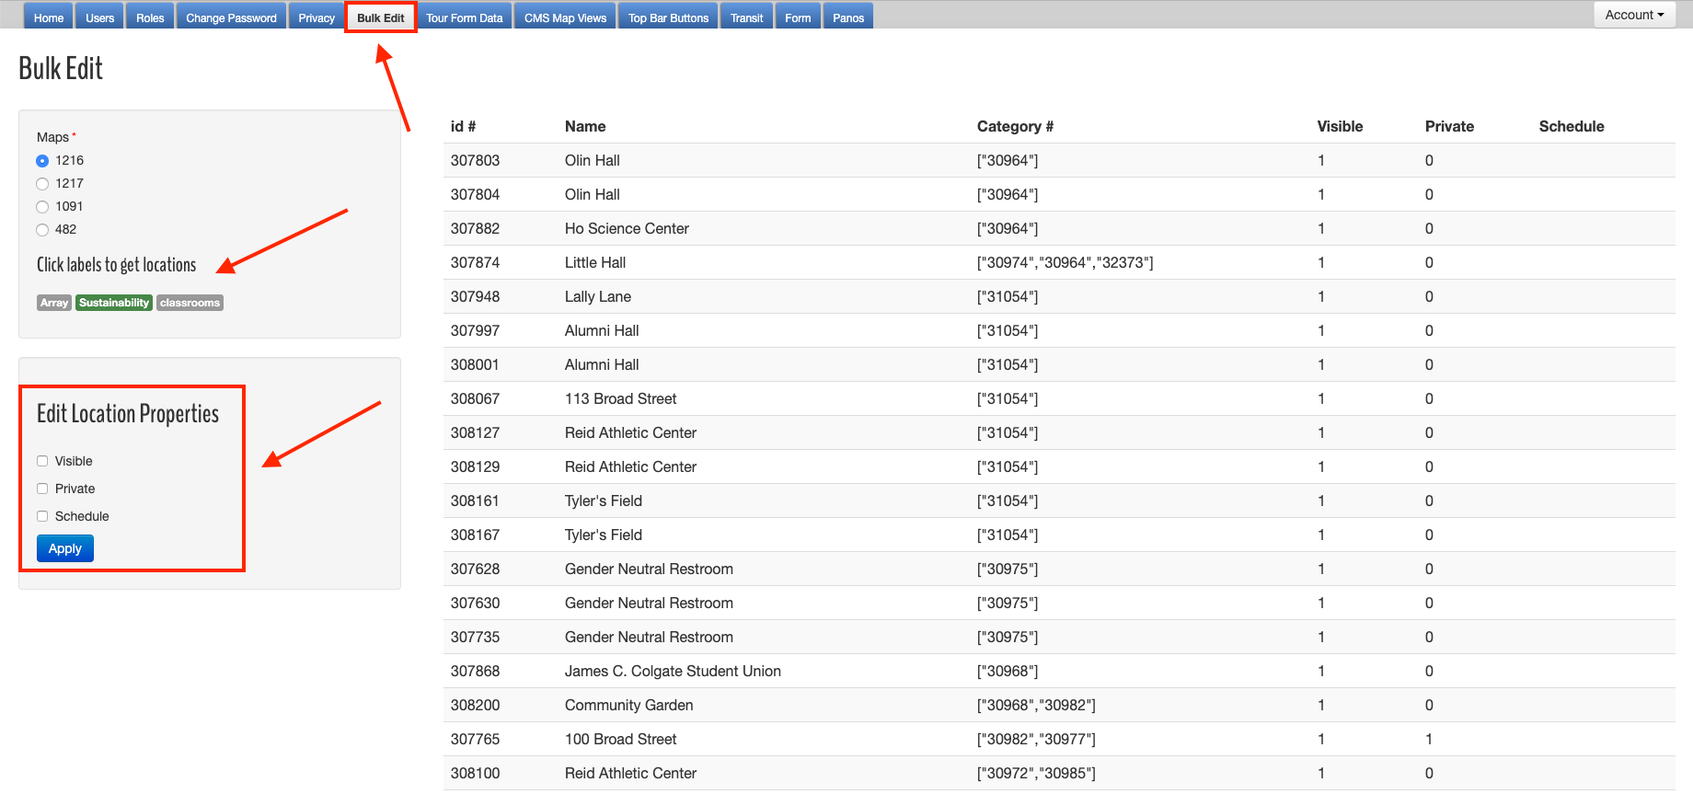Click Community Garden's category cell
The width and height of the screenshot is (1693, 794).
[1036, 705]
